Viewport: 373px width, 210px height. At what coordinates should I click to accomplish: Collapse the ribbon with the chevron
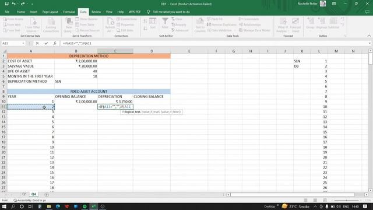[369, 36]
